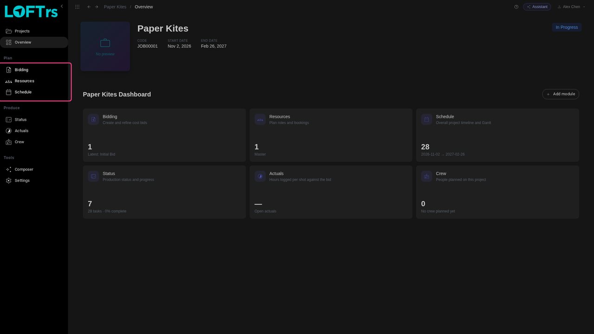
Task: Click the No preview project thumbnail
Action: pyautogui.click(x=105, y=46)
